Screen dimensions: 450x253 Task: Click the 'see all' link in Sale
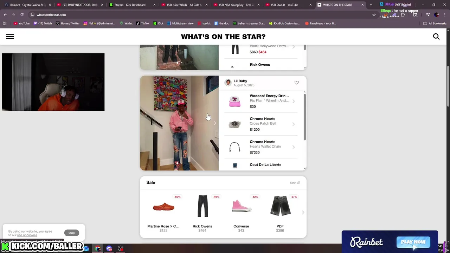pos(295,182)
